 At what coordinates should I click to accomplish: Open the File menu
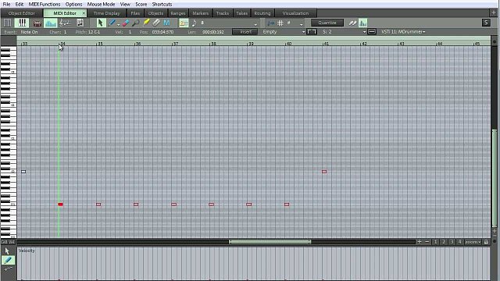point(6,4)
